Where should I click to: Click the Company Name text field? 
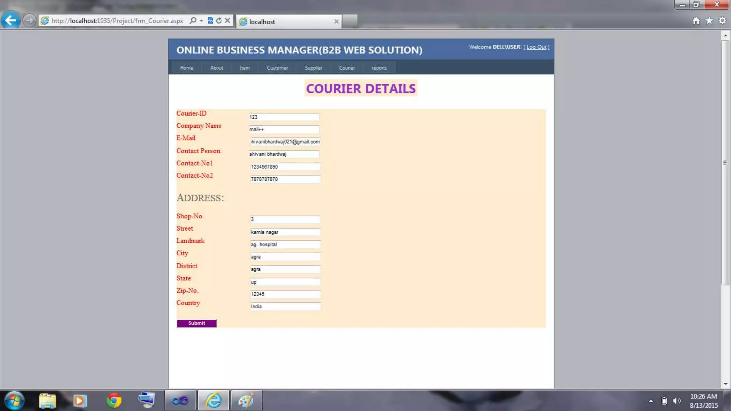click(284, 130)
